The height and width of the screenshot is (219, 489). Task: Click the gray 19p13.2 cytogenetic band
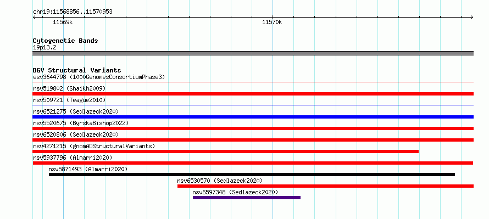tap(253, 53)
